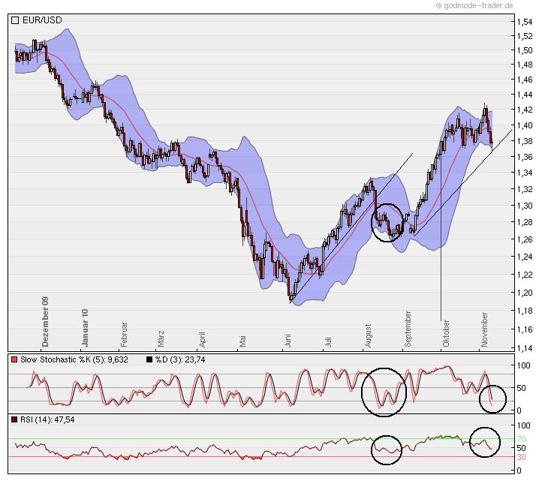Click the Mai month label
Screen dimensions: 548x481
click(242, 341)
